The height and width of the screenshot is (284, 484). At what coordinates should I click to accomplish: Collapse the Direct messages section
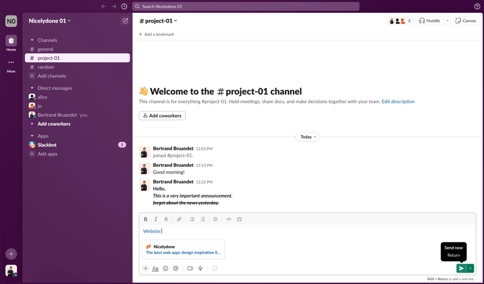pos(32,88)
